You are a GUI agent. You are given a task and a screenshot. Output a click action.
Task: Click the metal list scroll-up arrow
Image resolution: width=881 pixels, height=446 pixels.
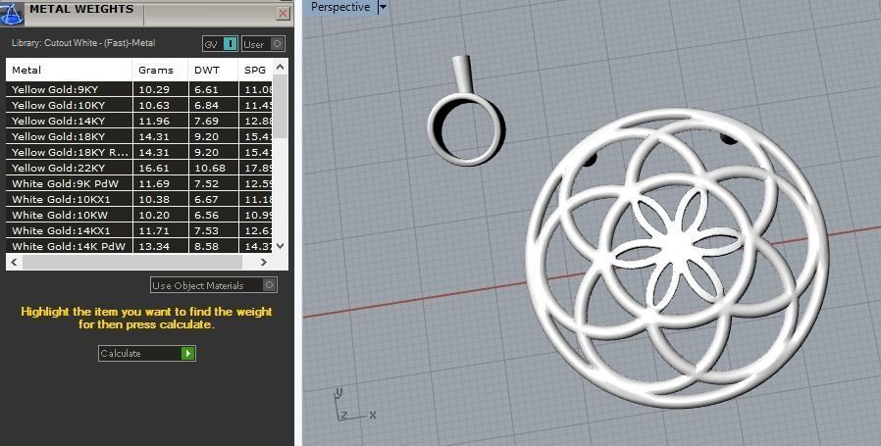[x=281, y=67]
